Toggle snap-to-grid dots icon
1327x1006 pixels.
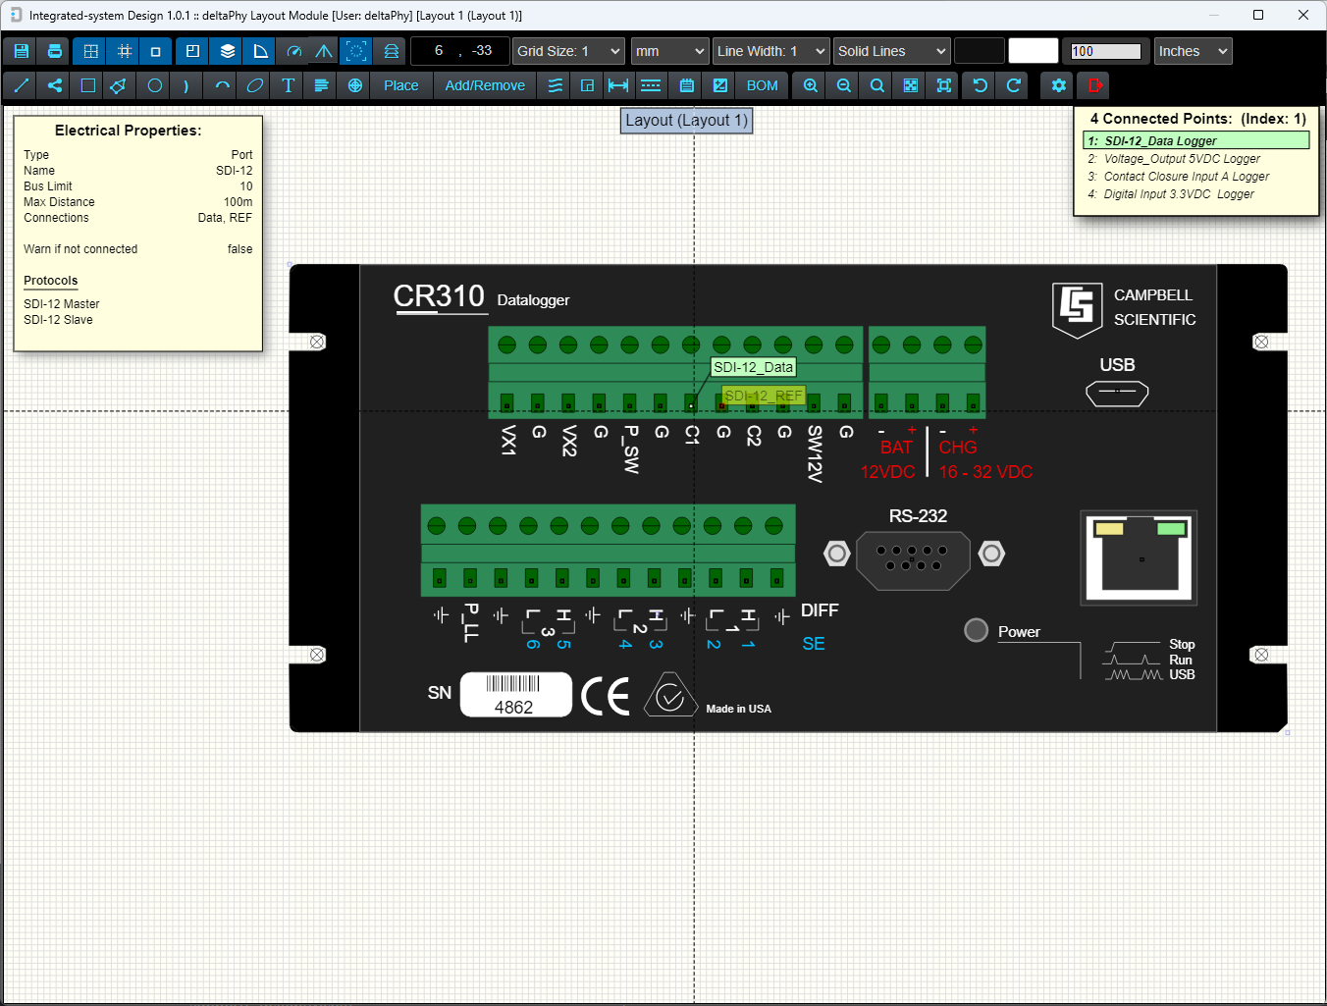tap(123, 51)
